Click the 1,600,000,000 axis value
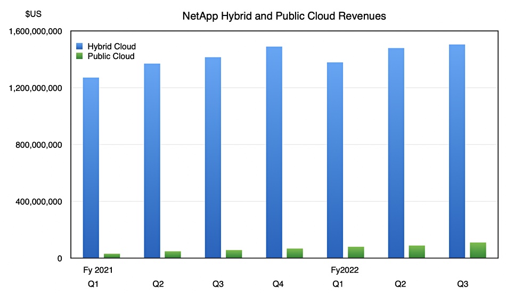The width and height of the screenshot is (506, 293). point(36,31)
